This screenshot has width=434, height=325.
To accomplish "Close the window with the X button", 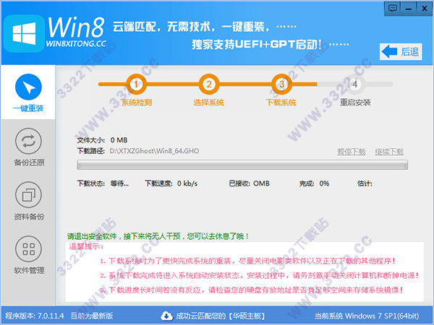I will (x=425, y=8).
